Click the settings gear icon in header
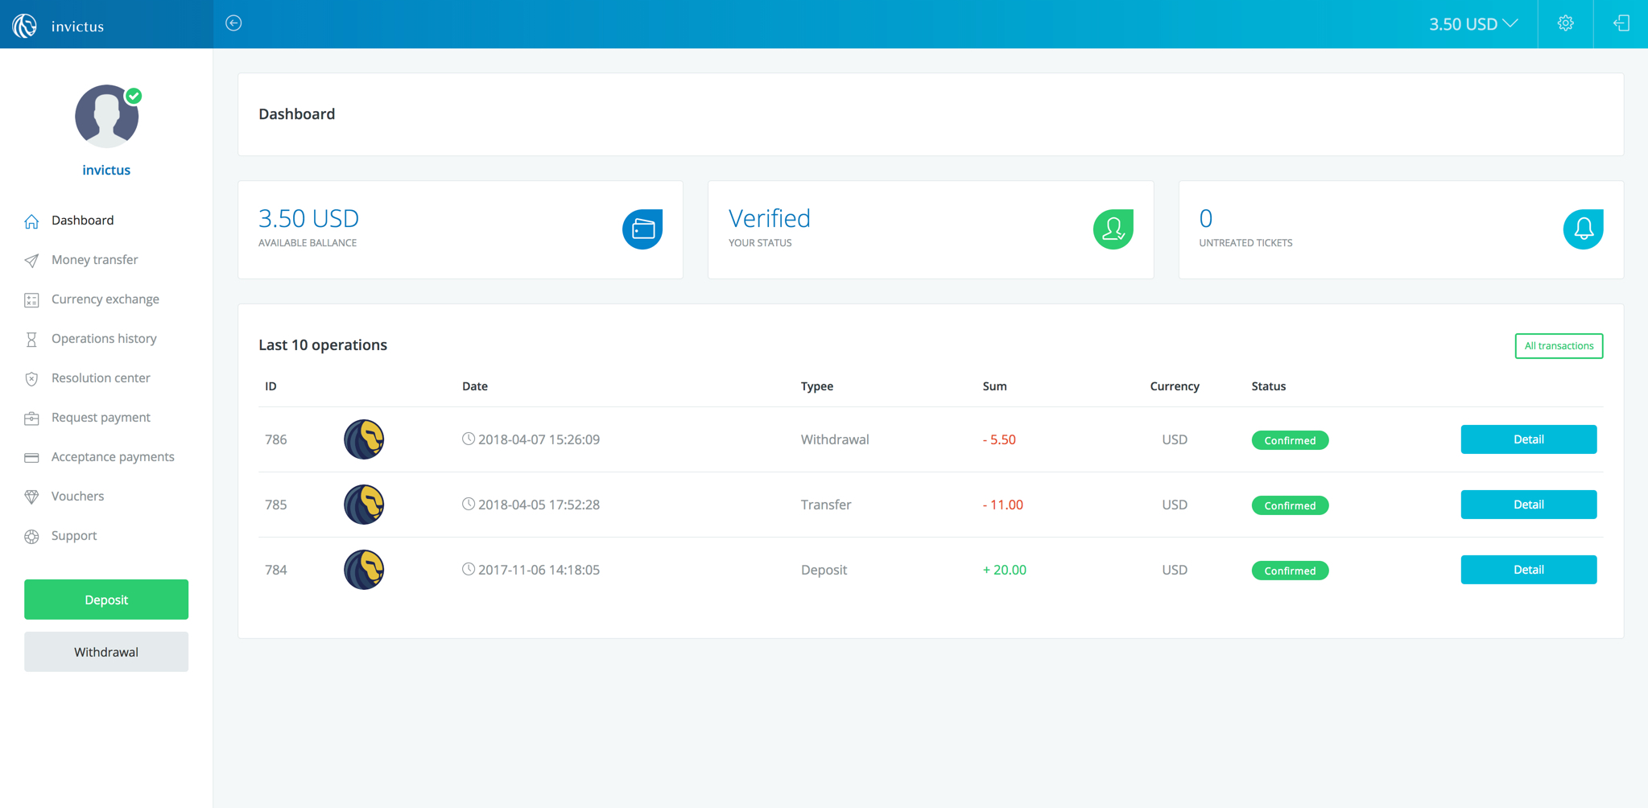 [1565, 23]
